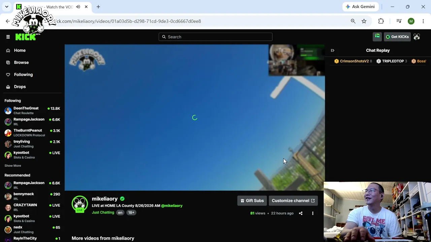Click the Ask Gemini button
Screen dimensions: 431x242
(x=360, y=7)
